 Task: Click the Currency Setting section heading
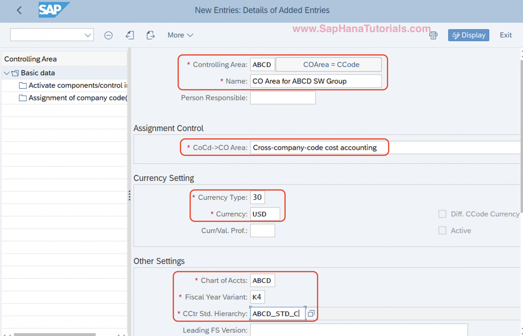(164, 178)
